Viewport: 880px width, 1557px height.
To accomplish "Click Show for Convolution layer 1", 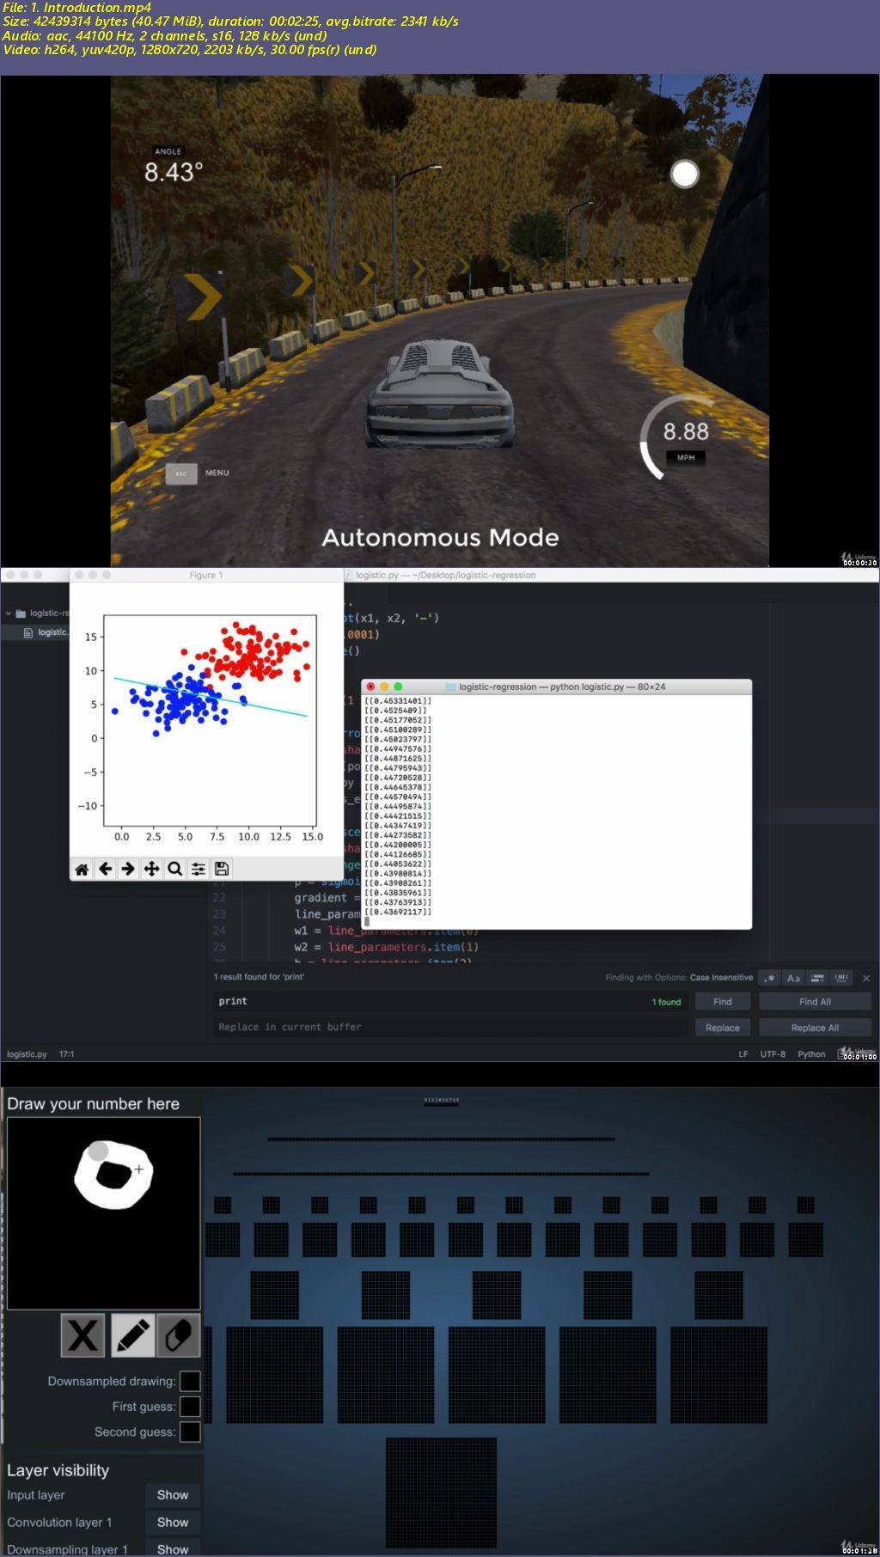I will coord(173,1523).
